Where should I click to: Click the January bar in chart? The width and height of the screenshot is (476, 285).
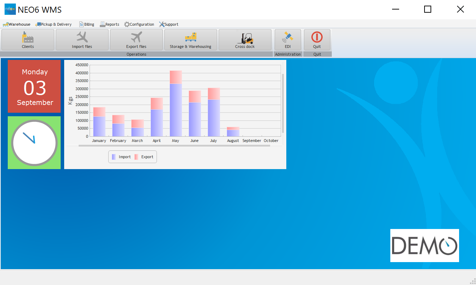pyautogui.click(x=99, y=122)
